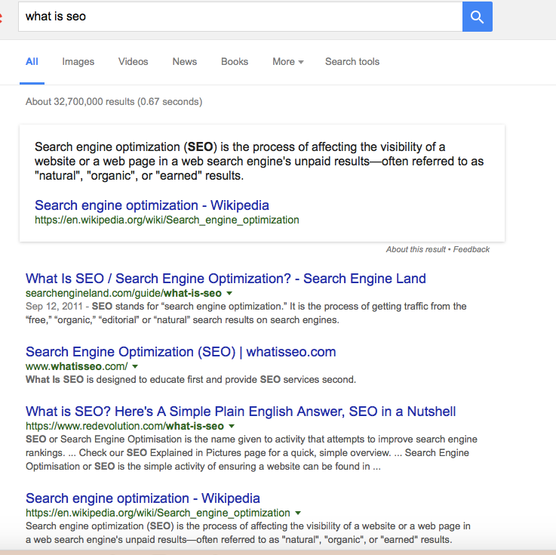Open Search tools options
This screenshot has height=555, width=556.
click(352, 62)
